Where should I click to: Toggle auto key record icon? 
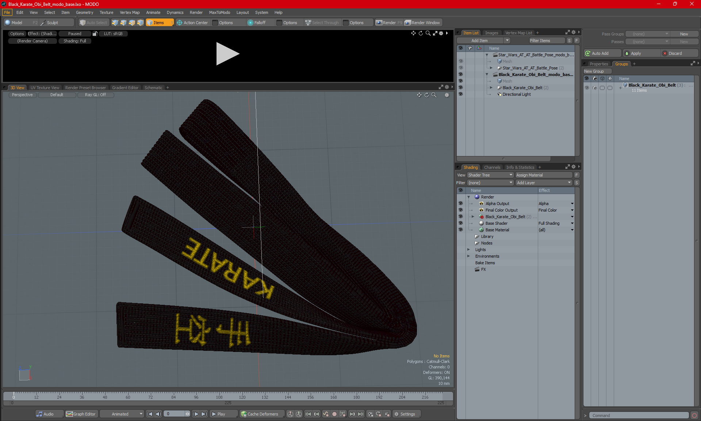pos(334,414)
